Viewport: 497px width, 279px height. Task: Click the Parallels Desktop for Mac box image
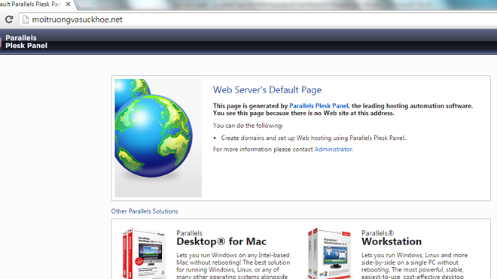coord(145,253)
